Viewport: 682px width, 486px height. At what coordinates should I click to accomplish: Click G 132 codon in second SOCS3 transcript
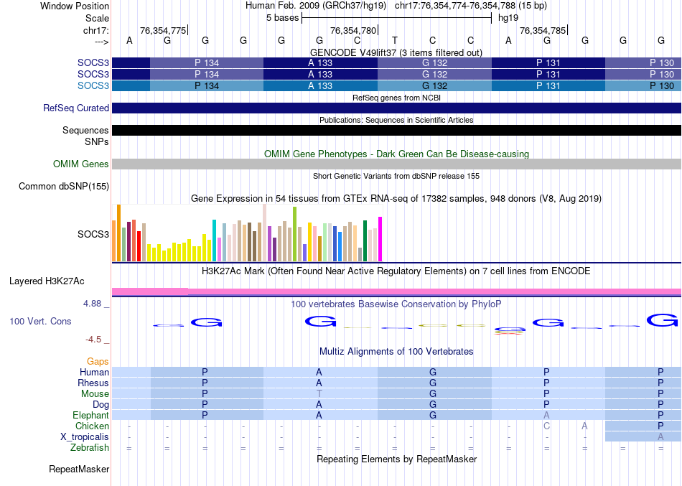click(x=434, y=74)
